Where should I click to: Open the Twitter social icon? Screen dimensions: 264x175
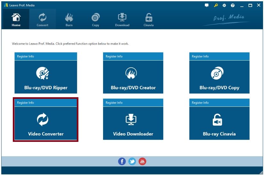(x=132, y=161)
